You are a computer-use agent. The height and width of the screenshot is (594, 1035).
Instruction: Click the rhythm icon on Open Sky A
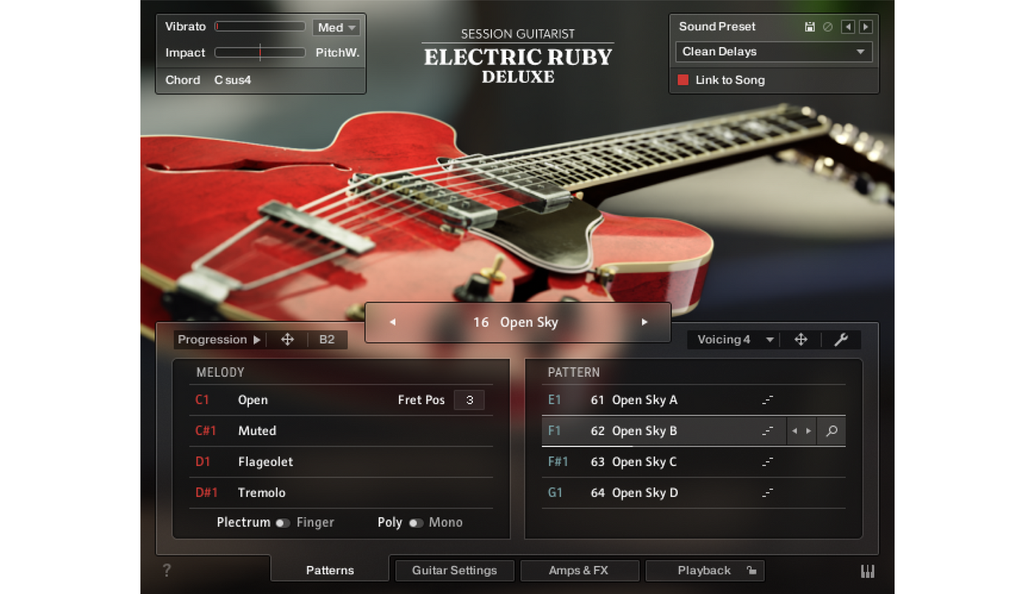point(767,400)
